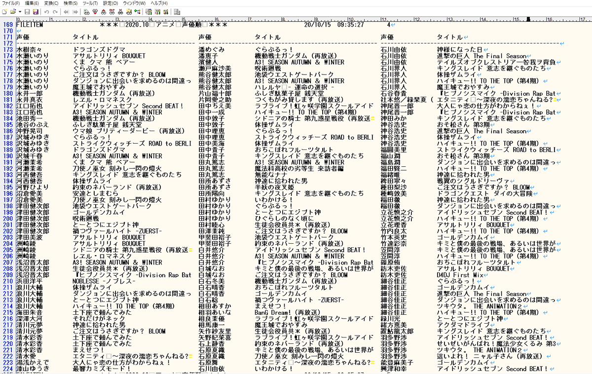Click the name 池田秀一 on line 184
The width and height of the screenshot is (592, 374).
click(x=29, y=118)
